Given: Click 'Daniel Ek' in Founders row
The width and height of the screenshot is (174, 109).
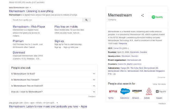Looking at the screenshot, I should pos(122,64).
